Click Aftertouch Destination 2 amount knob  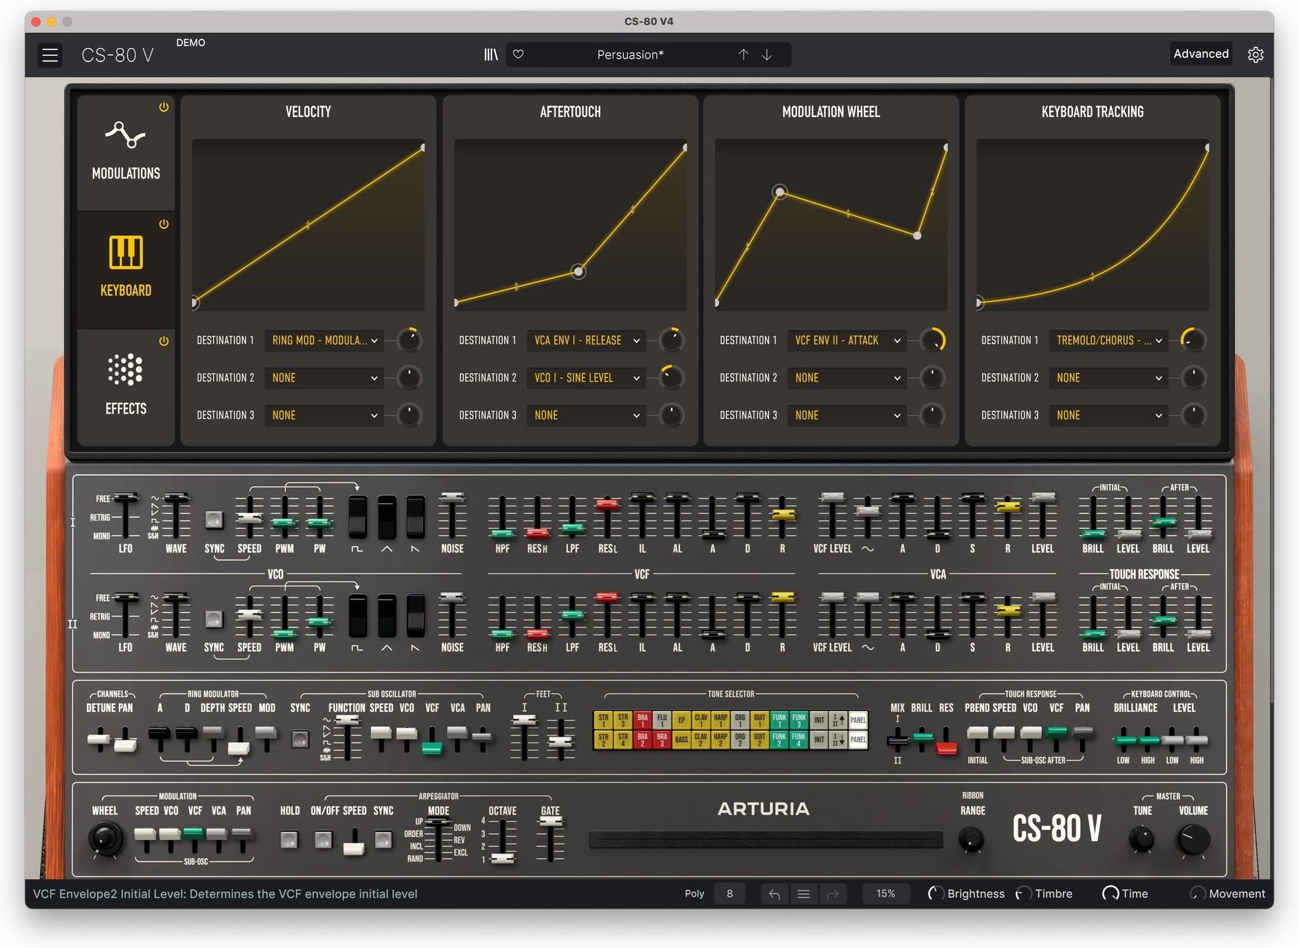671,378
